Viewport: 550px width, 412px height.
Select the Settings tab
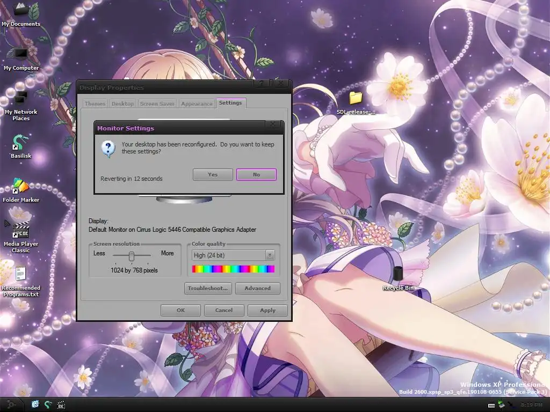click(230, 102)
